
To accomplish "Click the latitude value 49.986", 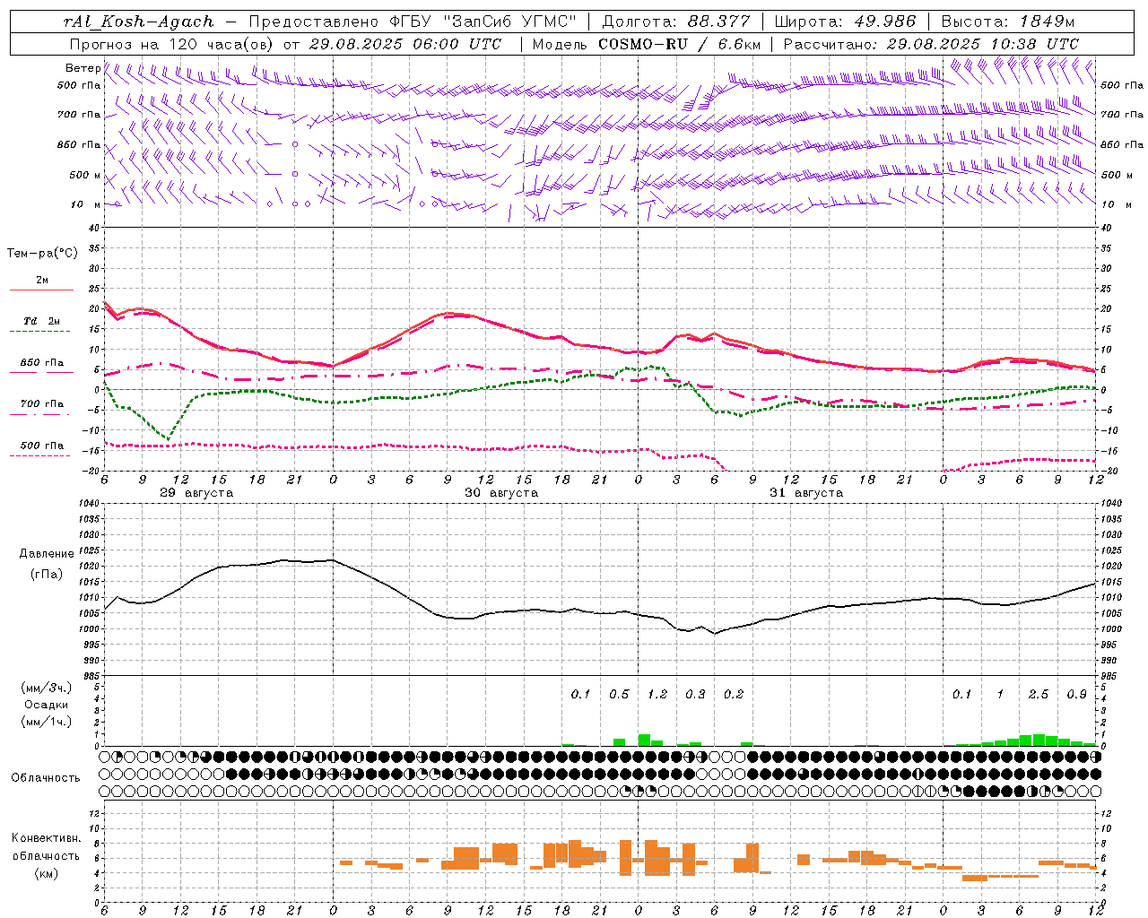I will pos(884,22).
